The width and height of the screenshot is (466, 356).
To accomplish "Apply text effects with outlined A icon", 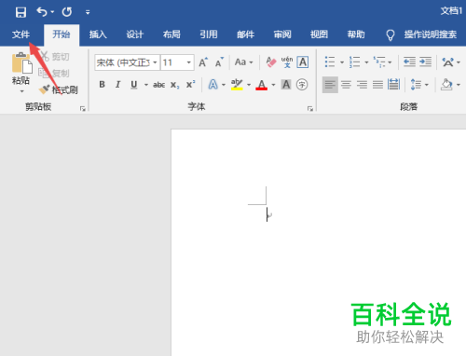I will pos(212,85).
